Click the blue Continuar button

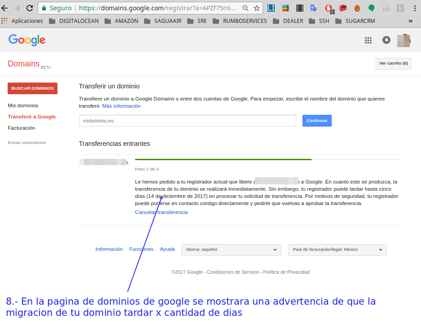point(317,121)
